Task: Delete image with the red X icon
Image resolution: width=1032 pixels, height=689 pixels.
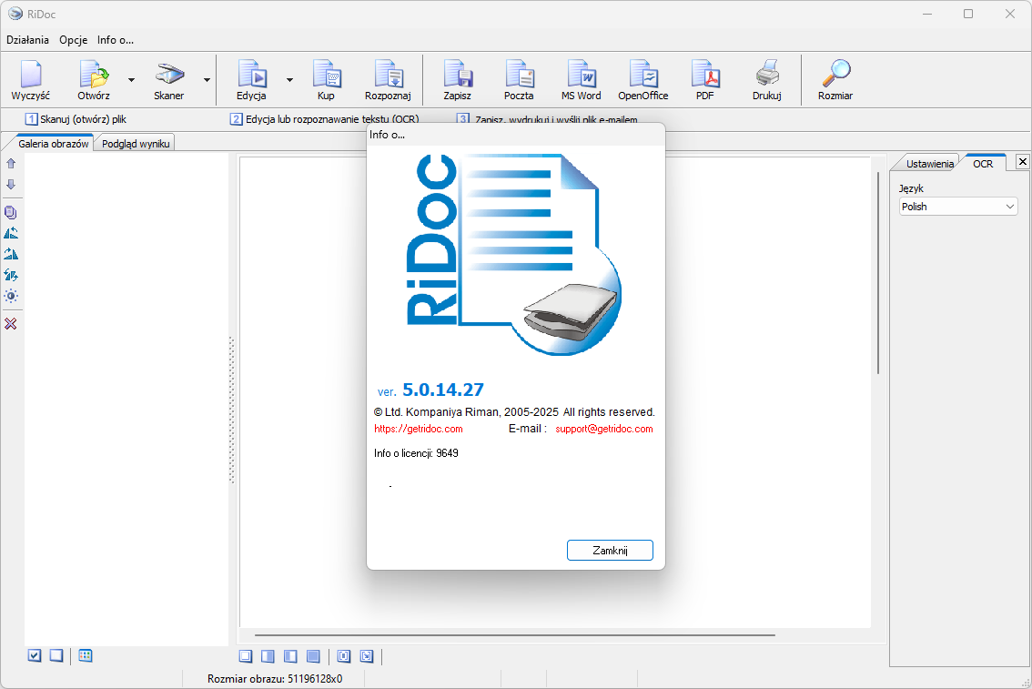Action: [11, 324]
